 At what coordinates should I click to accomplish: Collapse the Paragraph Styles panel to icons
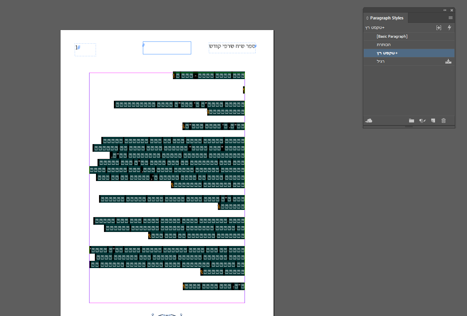[x=445, y=10]
